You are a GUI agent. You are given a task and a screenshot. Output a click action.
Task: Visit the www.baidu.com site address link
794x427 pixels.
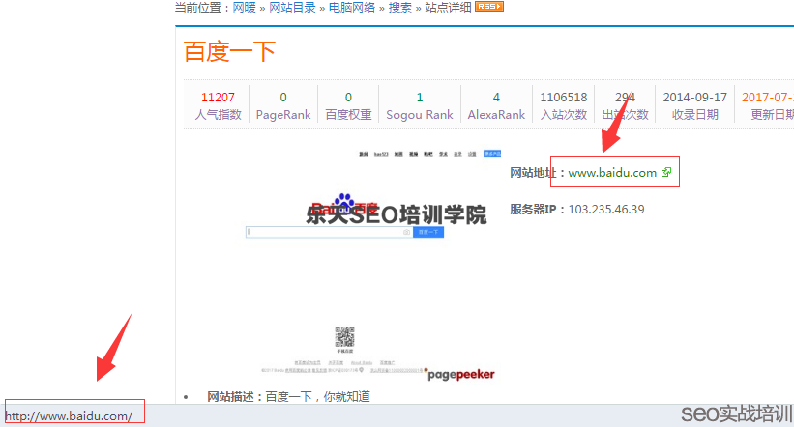[612, 173]
